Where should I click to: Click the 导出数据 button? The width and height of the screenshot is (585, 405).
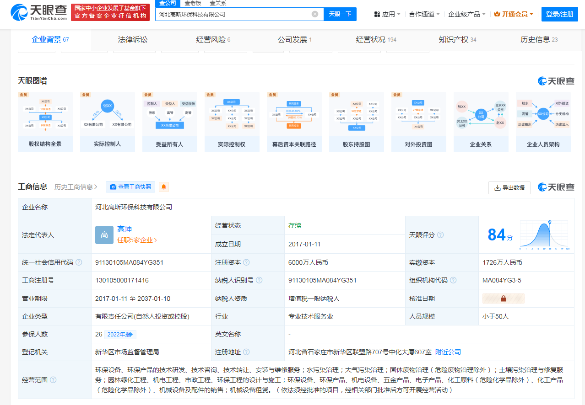pos(509,188)
